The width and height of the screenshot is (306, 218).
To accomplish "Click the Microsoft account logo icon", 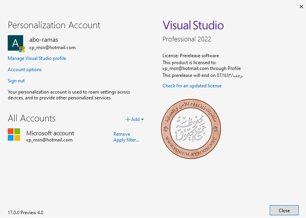I will pos(14,135).
